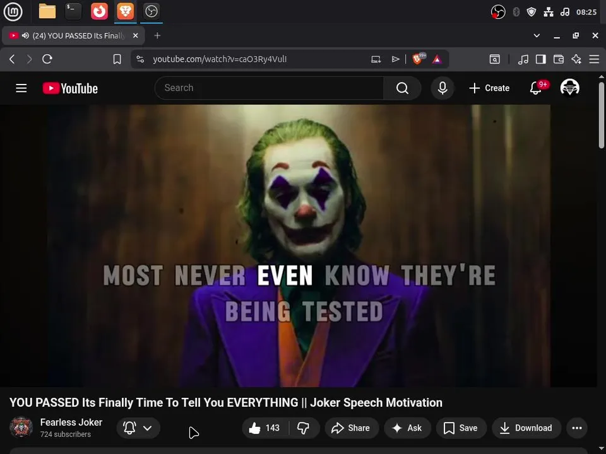Switch to the OBS Studio taskbar item

(151, 11)
